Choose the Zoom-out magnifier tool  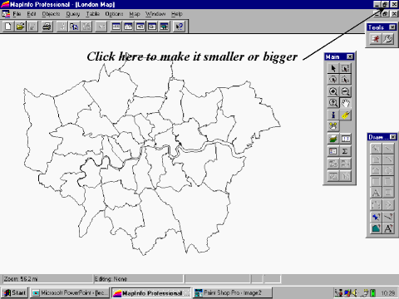click(345, 91)
